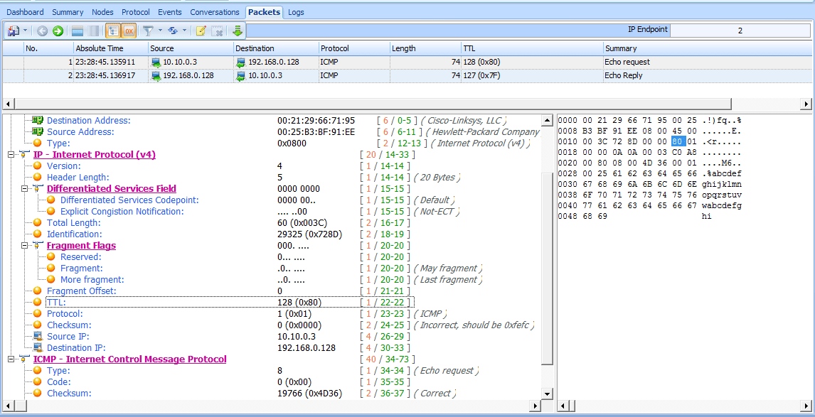Select the horizontal split layout icon

pyautogui.click(x=78, y=31)
